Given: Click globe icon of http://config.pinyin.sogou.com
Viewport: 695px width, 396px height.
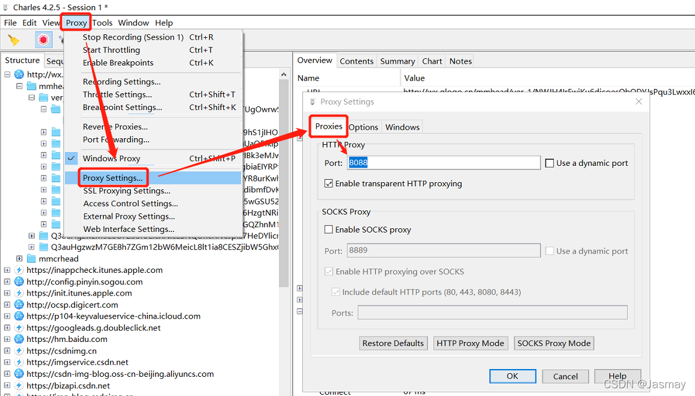Looking at the screenshot, I should 19,281.
